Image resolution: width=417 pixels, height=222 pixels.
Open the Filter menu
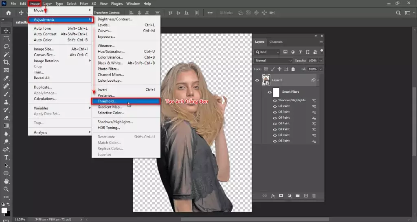pos(84,3)
